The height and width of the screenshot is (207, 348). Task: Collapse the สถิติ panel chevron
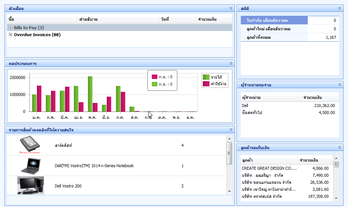pyautogui.click(x=340, y=8)
